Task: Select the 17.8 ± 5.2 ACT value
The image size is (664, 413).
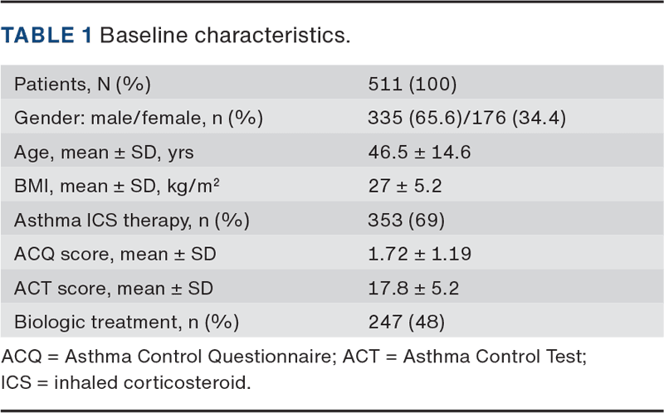Action: pyautogui.click(x=413, y=288)
